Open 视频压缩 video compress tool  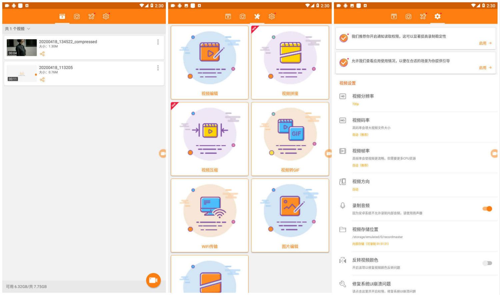coord(210,139)
